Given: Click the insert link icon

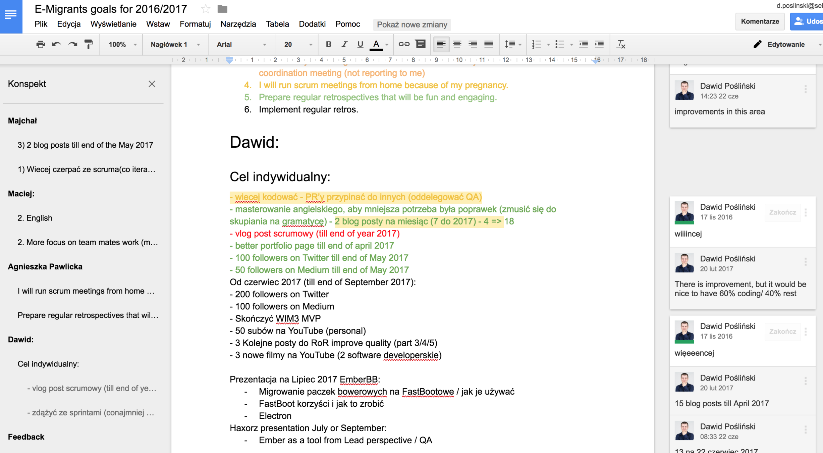Looking at the screenshot, I should pyautogui.click(x=404, y=44).
